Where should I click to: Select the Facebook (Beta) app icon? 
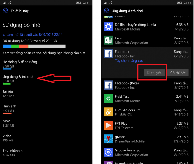coord(108,85)
